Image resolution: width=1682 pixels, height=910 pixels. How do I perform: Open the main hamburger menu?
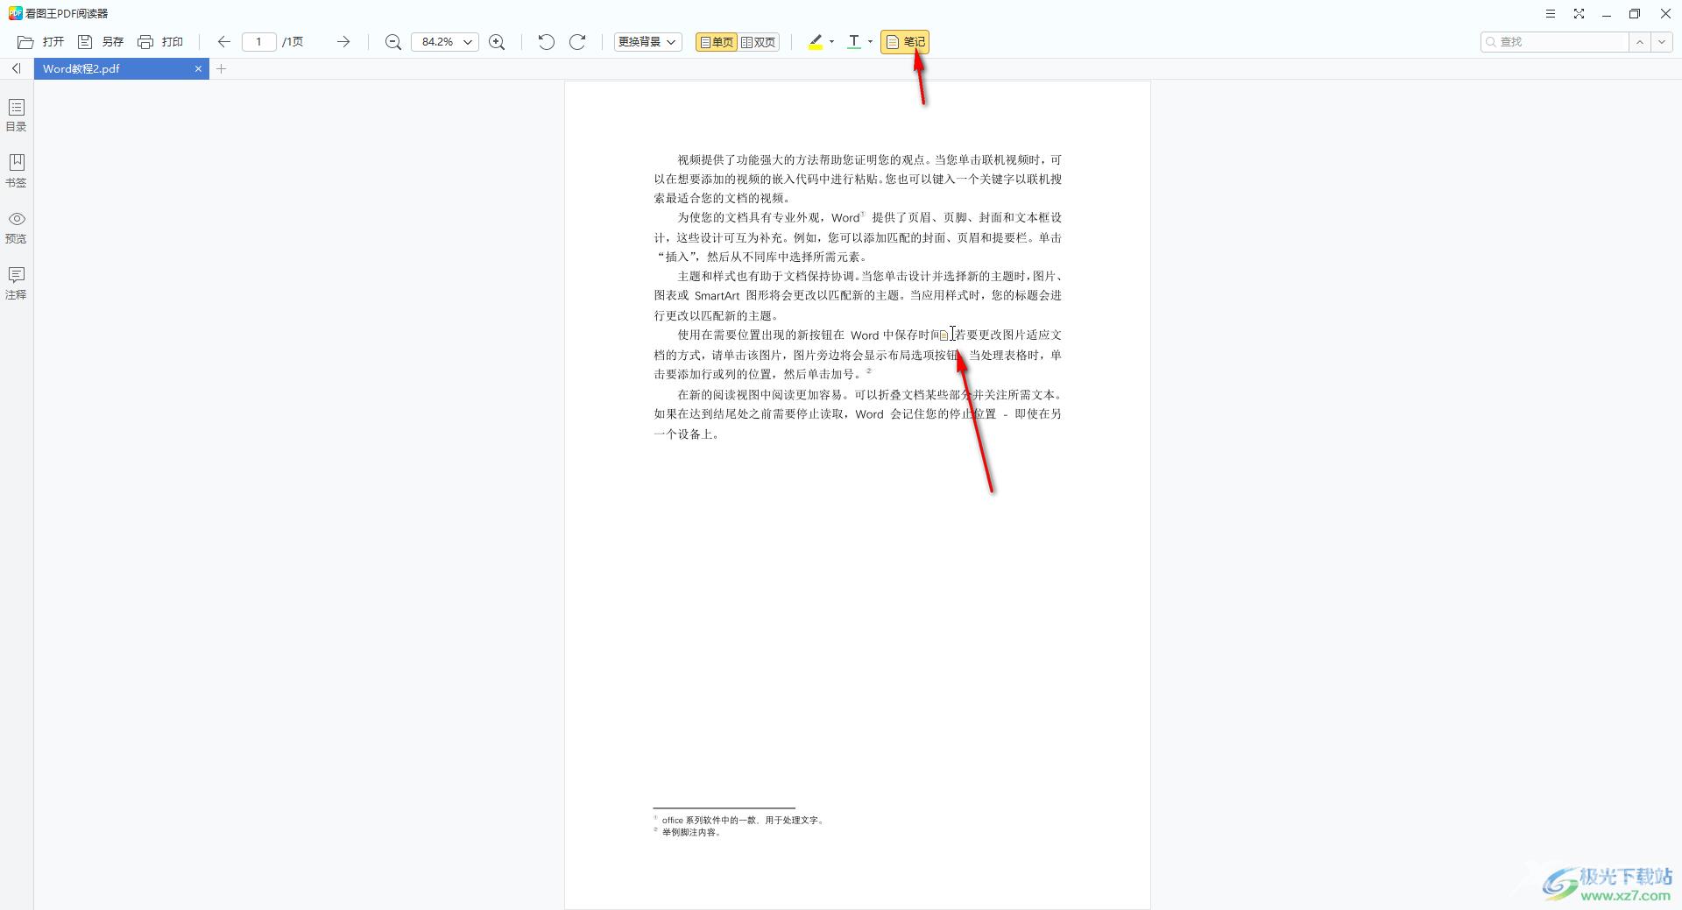pos(1550,13)
